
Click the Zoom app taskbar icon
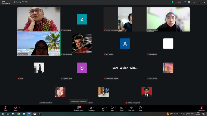[x=29, y=114]
